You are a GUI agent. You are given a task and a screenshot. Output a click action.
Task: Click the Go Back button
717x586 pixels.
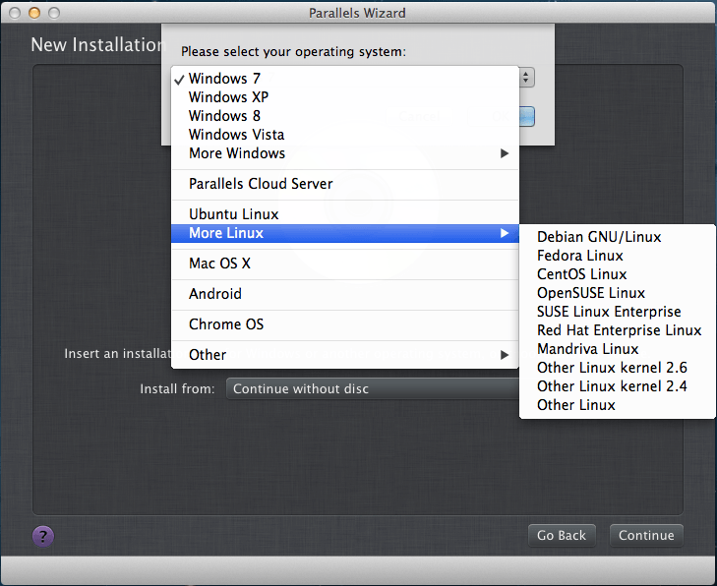[x=562, y=535]
